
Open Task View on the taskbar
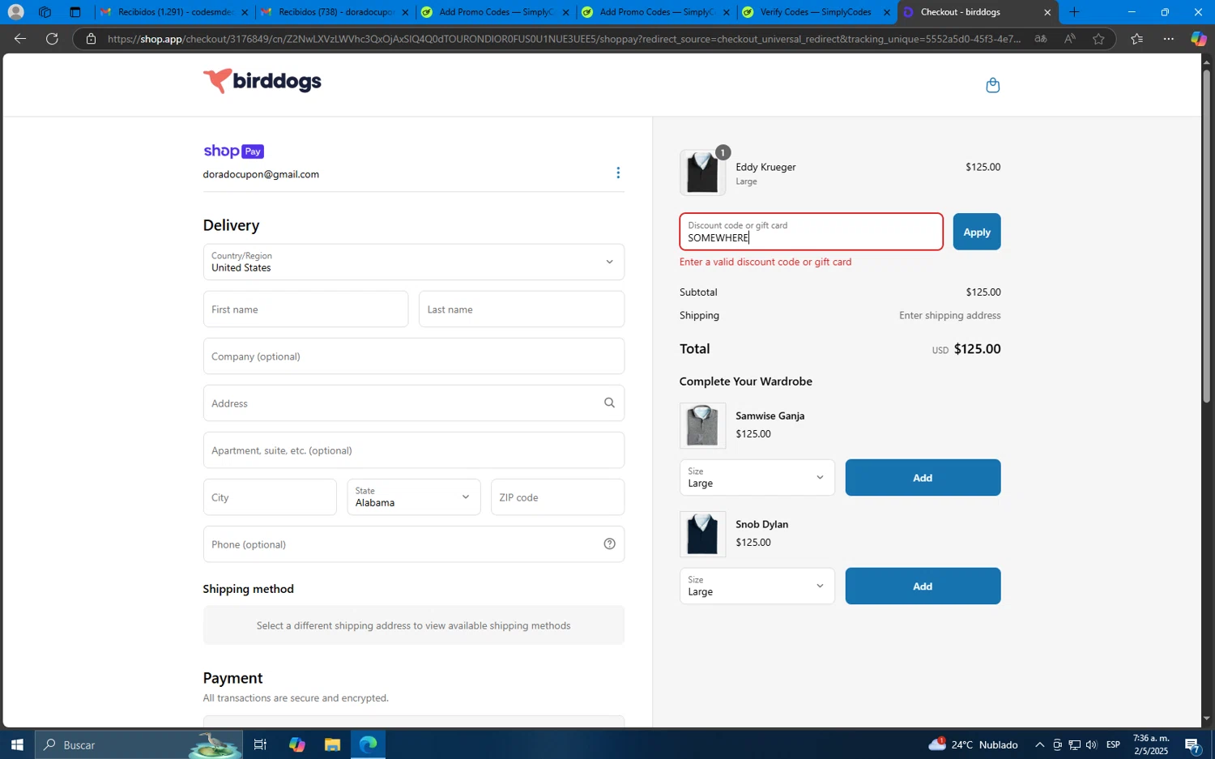[260, 744]
